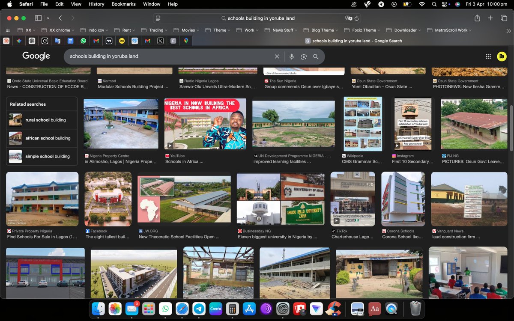Open the Google Docs pinned tab
Screen dimensions: 514x321
[x=70, y=41]
